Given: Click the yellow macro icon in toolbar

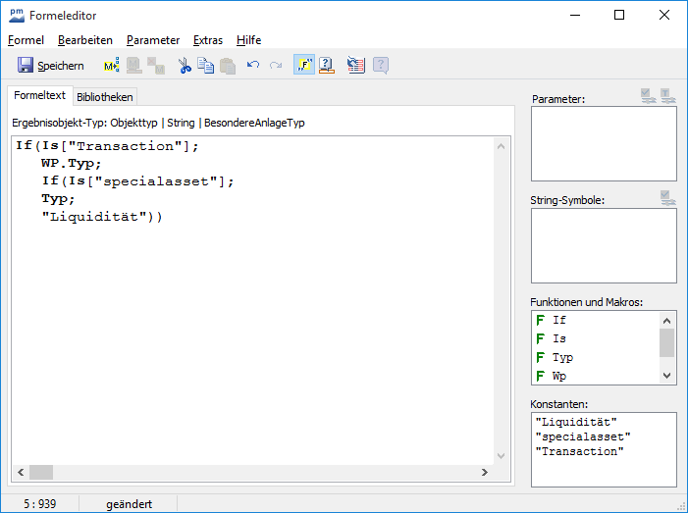Looking at the screenshot, I should tap(111, 66).
